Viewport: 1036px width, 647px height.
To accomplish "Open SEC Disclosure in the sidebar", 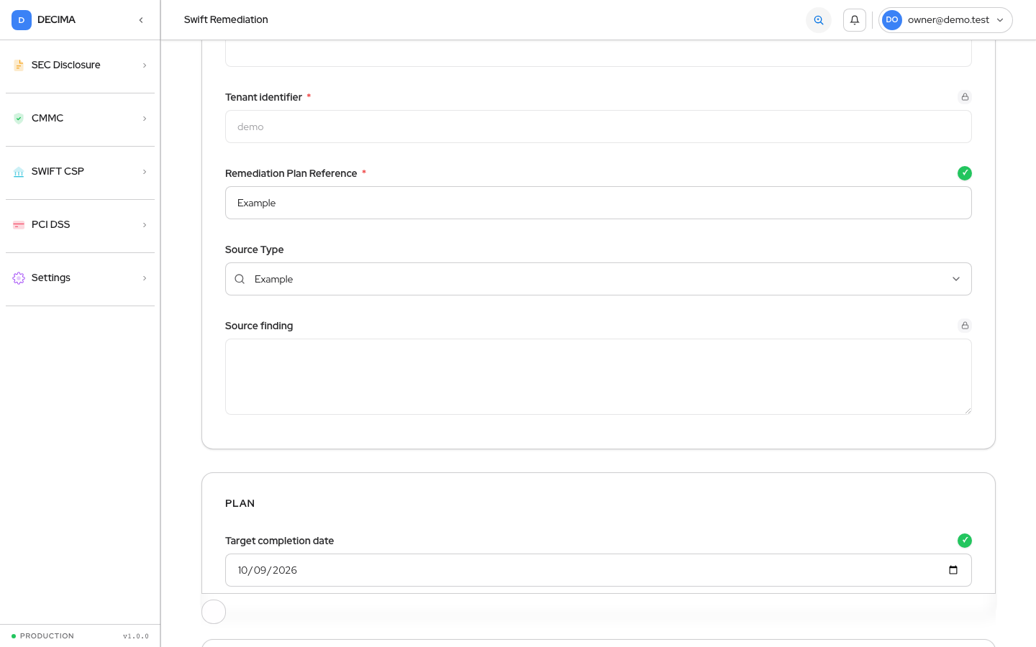I will tap(80, 65).
